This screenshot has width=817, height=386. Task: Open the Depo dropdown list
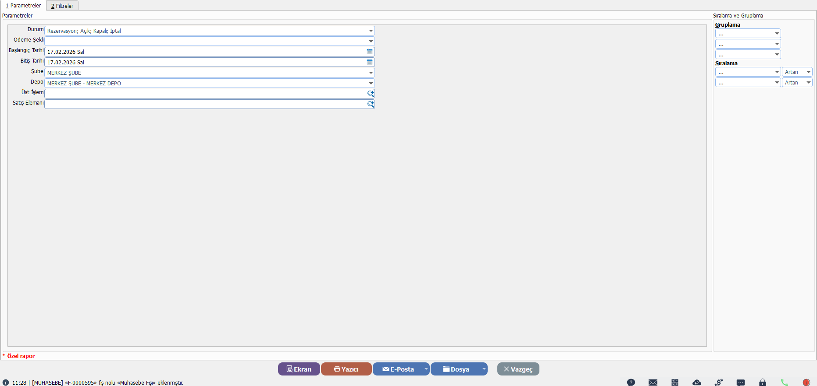pyautogui.click(x=371, y=83)
